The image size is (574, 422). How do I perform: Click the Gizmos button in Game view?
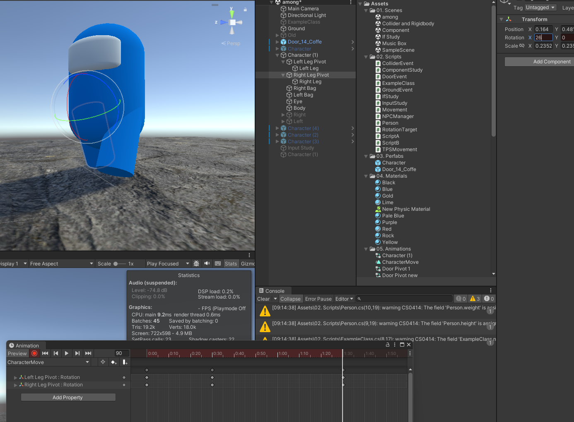pyautogui.click(x=248, y=263)
